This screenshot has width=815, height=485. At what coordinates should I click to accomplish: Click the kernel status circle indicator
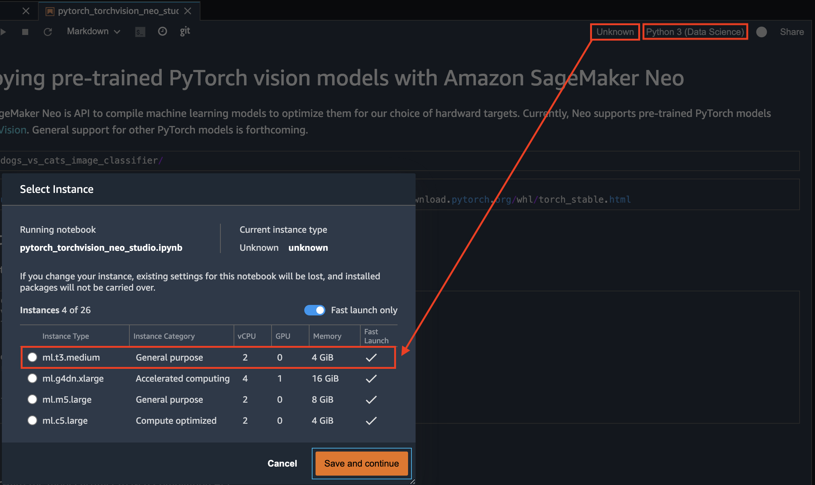762,32
